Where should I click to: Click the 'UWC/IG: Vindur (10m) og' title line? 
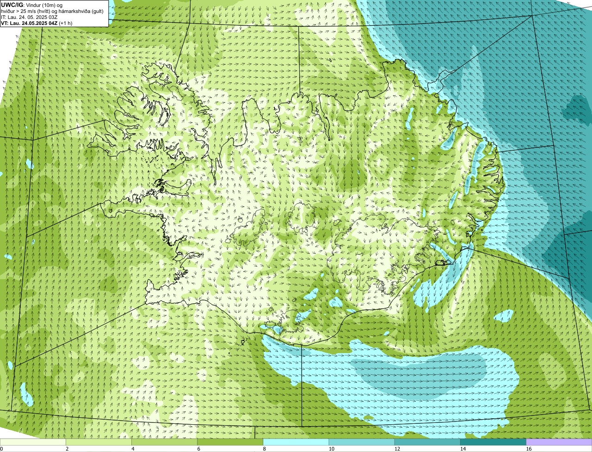click(31, 5)
